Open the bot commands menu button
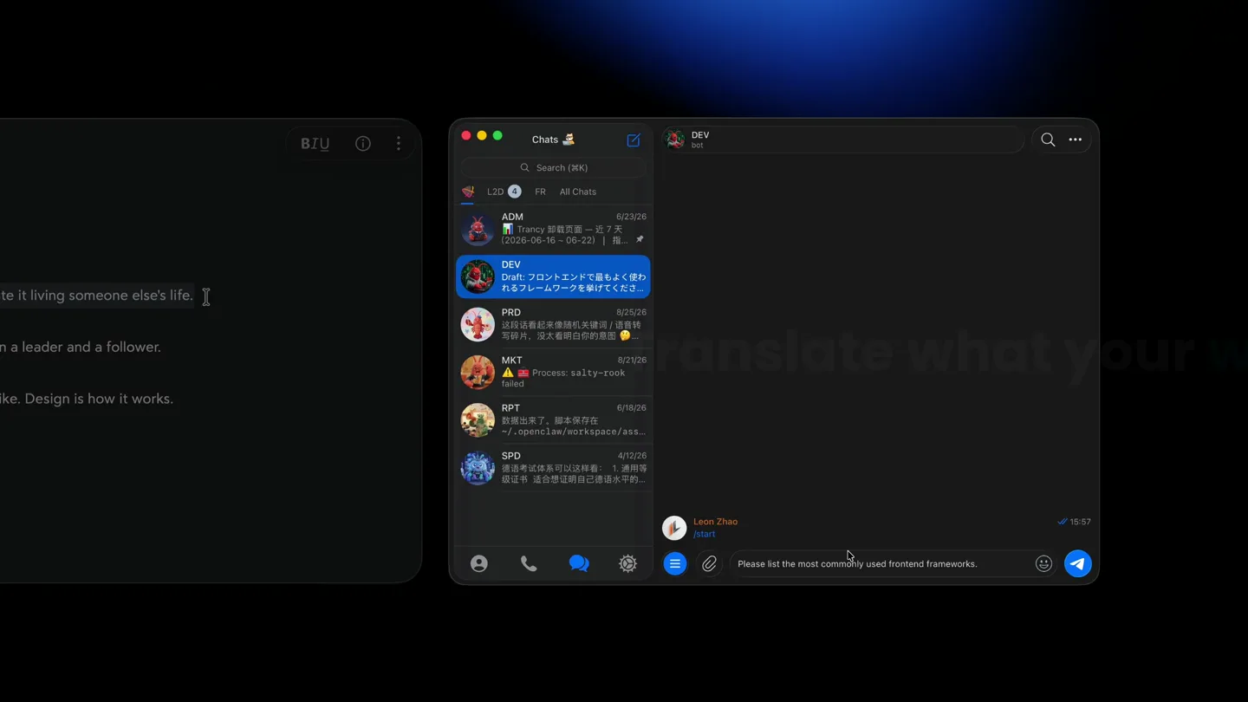The width and height of the screenshot is (1248, 702). pos(675,564)
